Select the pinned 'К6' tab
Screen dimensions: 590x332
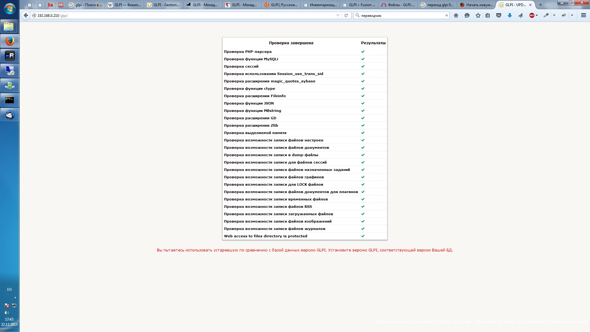(x=61, y=5)
